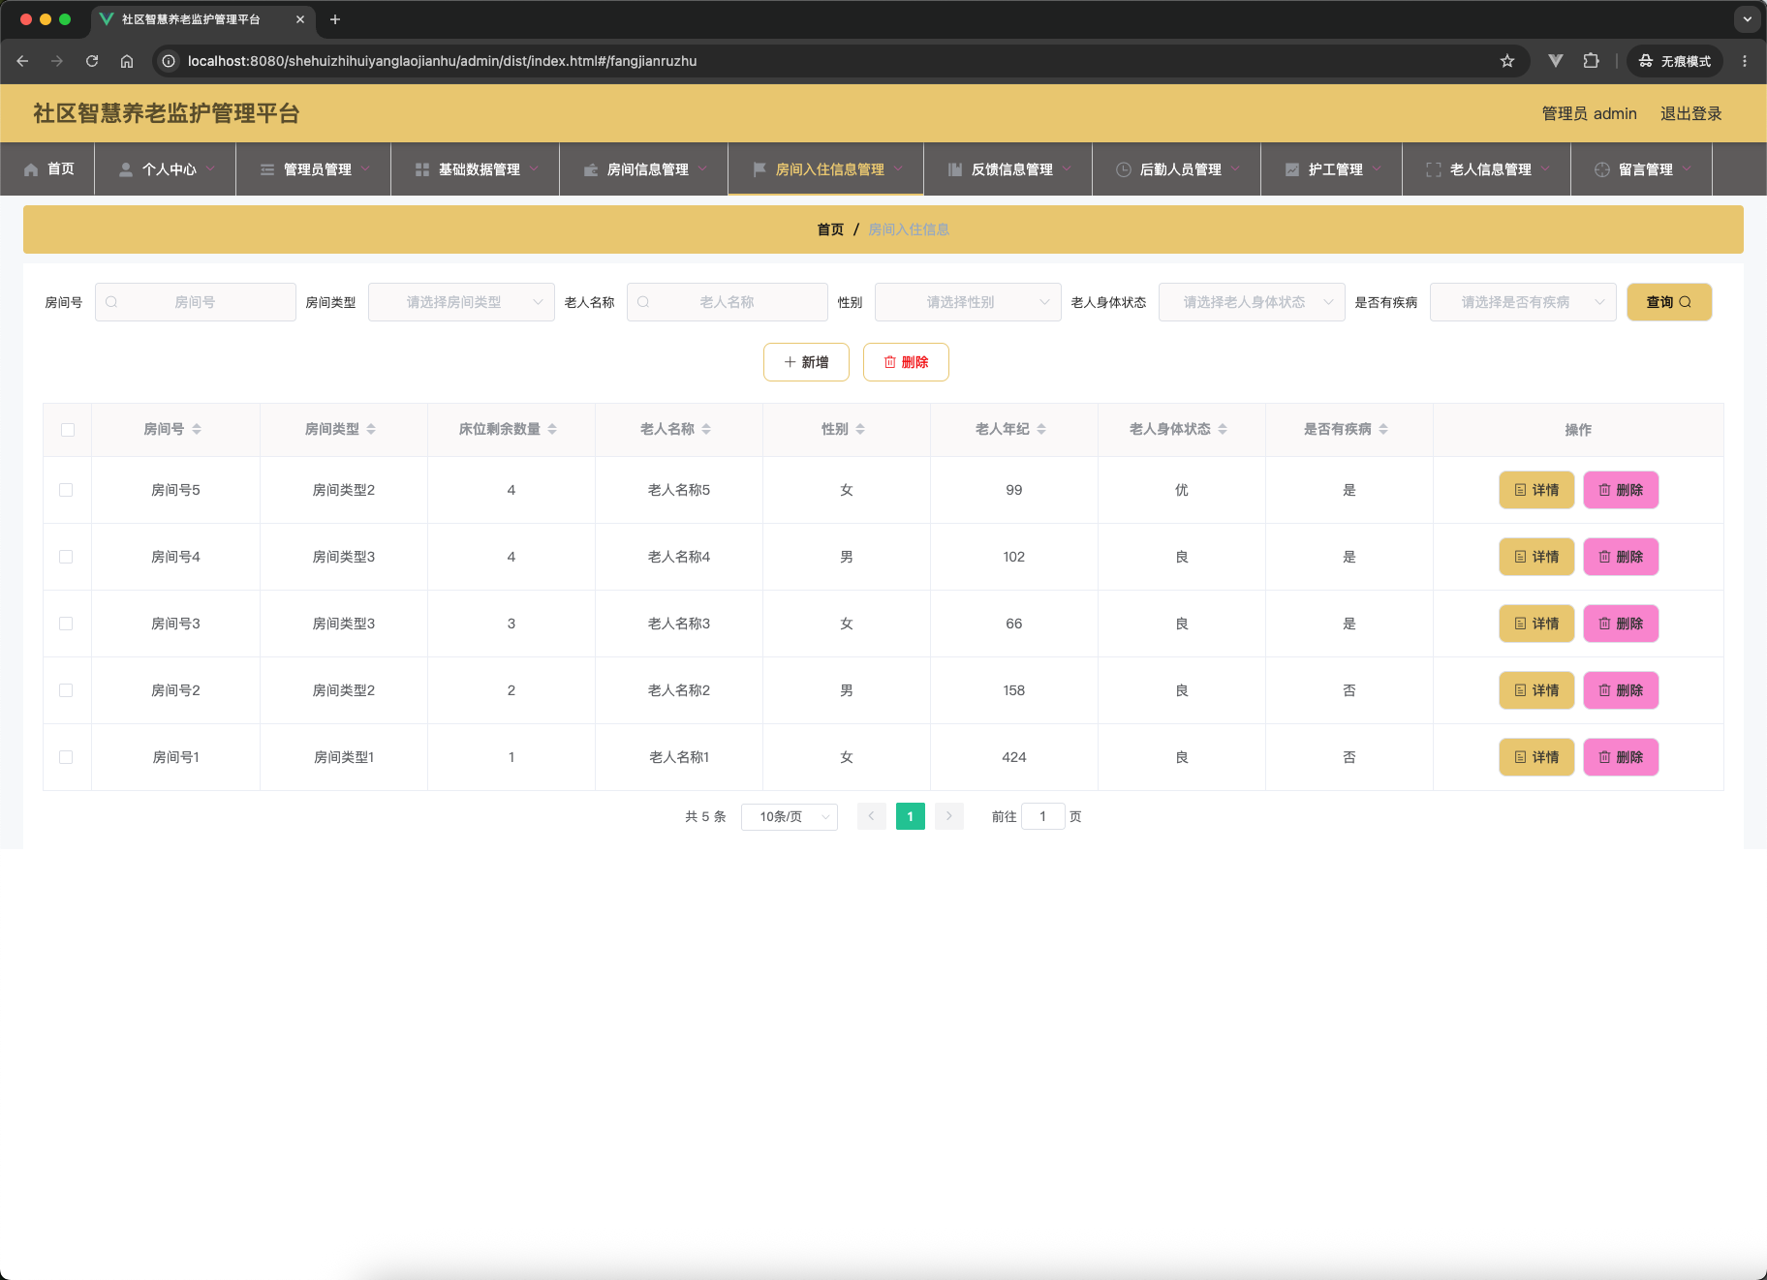Expand the 基础数据管理 menu
1767x1280 pixels.
(x=476, y=169)
